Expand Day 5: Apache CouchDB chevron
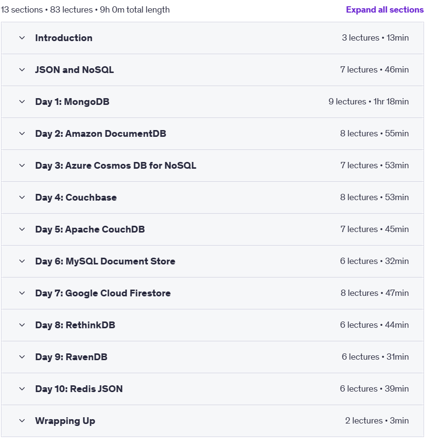This screenshot has width=425, height=438. (22, 229)
